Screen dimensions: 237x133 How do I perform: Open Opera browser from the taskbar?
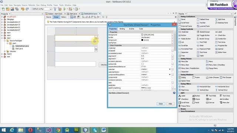click(x=30, y=130)
